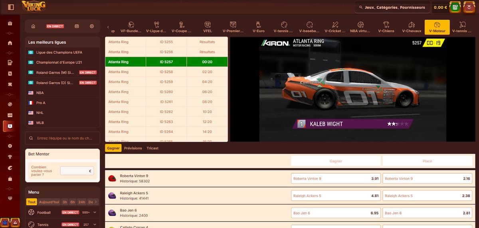This screenshot has width=479, height=228.
Task: Open the green deposit wallet icon
Action: [x=455, y=7]
